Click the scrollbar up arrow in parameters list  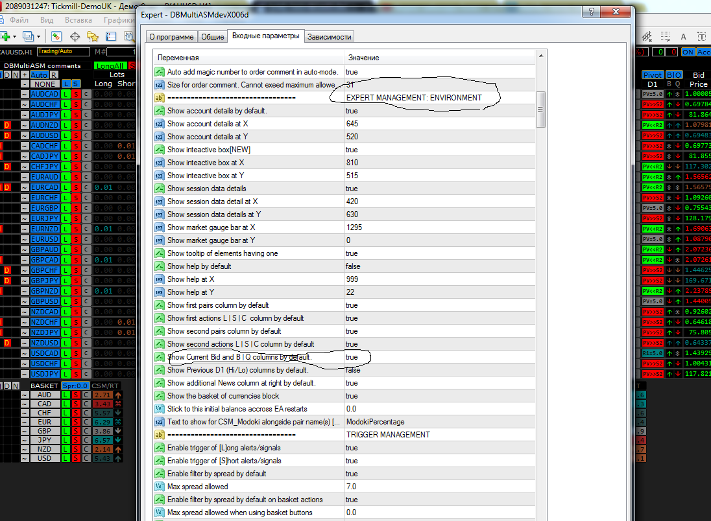click(540, 56)
